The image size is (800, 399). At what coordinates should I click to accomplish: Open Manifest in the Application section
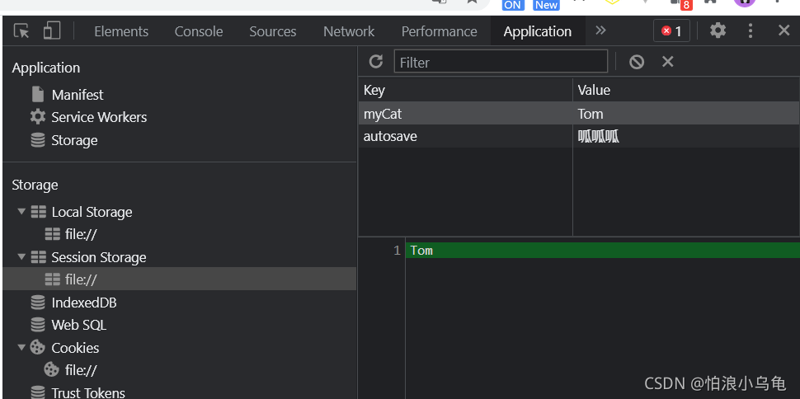point(77,95)
